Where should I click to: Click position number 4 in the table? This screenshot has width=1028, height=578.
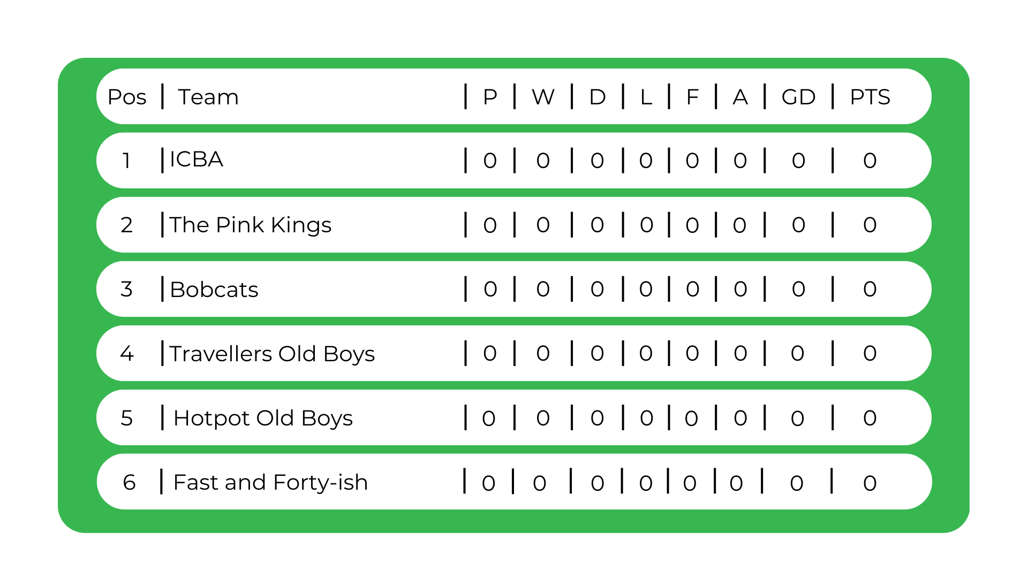point(127,353)
